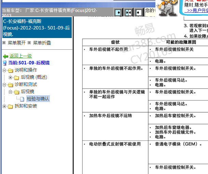Viewport: 208px width, 174px height.
Task: Click the folder icon of 后视镜 (概述)
Action: [x=16, y=77]
